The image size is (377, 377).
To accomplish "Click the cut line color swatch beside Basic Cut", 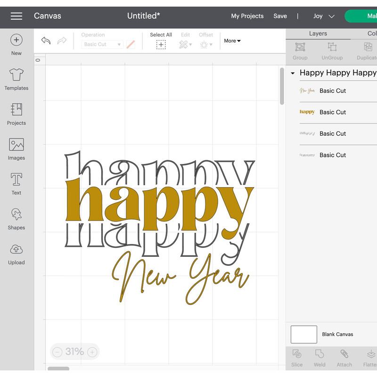I will click(x=131, y=44).
